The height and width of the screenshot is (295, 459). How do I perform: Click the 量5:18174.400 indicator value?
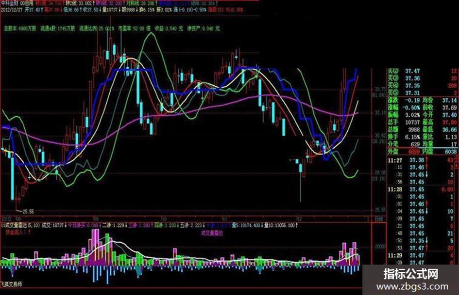pyautogui.click(x=247, y=225)
